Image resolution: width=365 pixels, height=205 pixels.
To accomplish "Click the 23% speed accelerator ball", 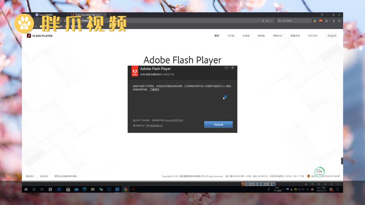I will (x=319, y=172).
